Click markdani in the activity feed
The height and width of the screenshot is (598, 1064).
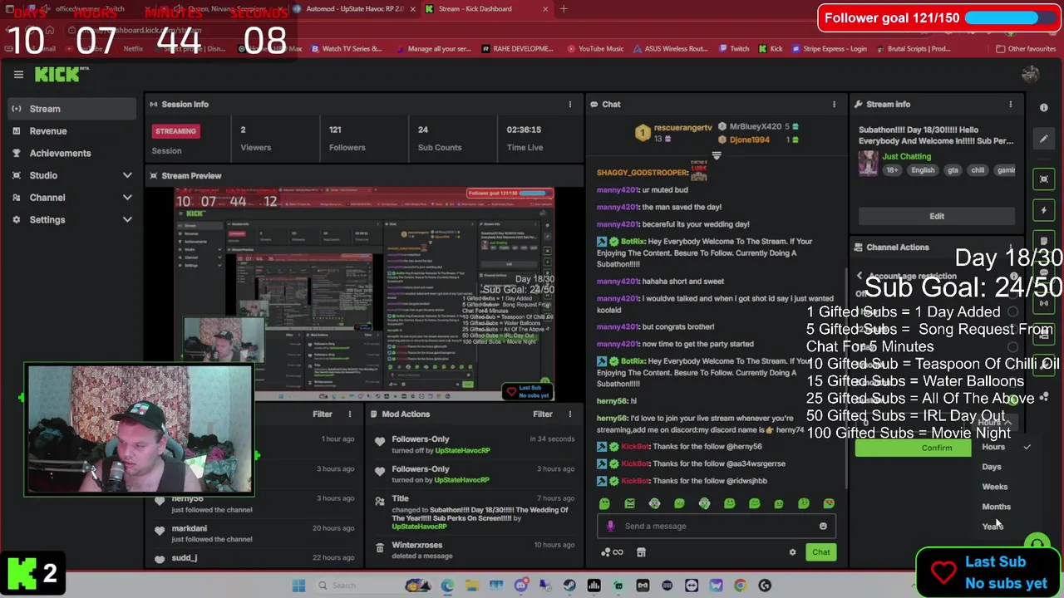pos(190,528)
